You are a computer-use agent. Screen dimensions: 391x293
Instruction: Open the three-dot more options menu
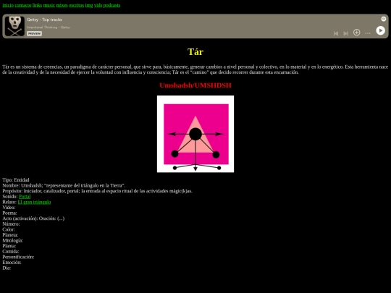[x=368, y=33]
